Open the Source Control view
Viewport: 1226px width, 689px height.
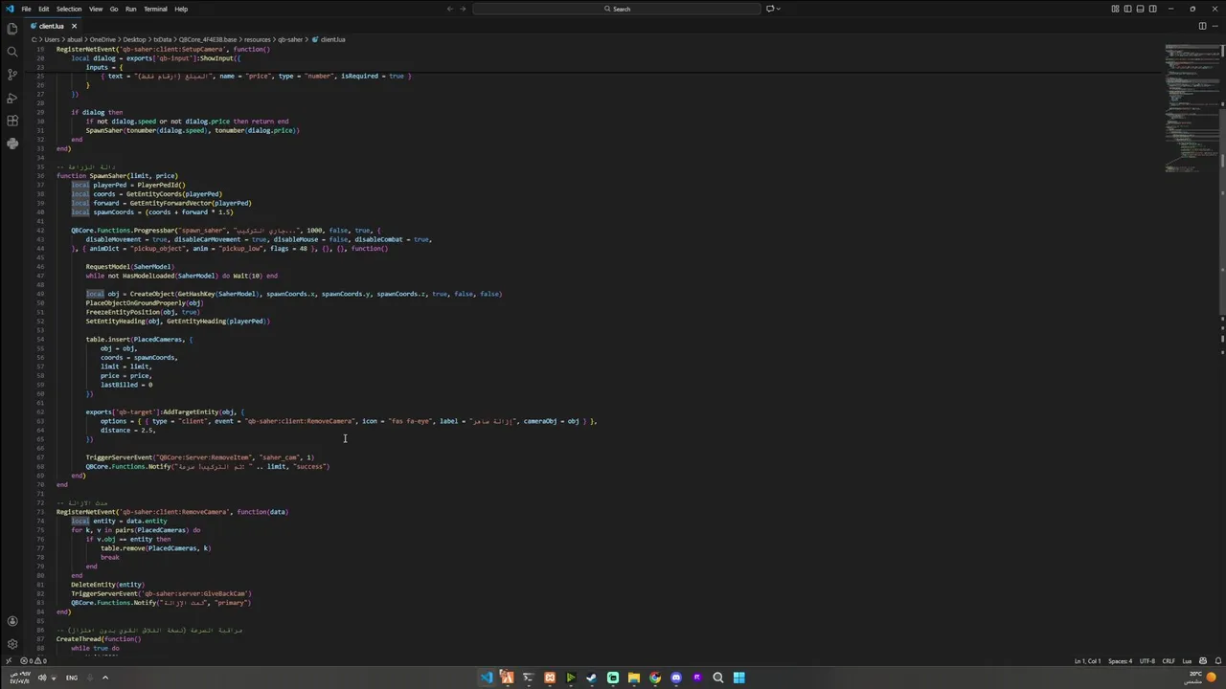tap(11, 75)
